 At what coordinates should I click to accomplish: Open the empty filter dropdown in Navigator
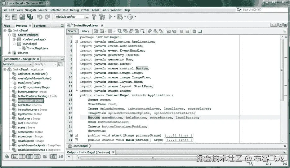45,64
